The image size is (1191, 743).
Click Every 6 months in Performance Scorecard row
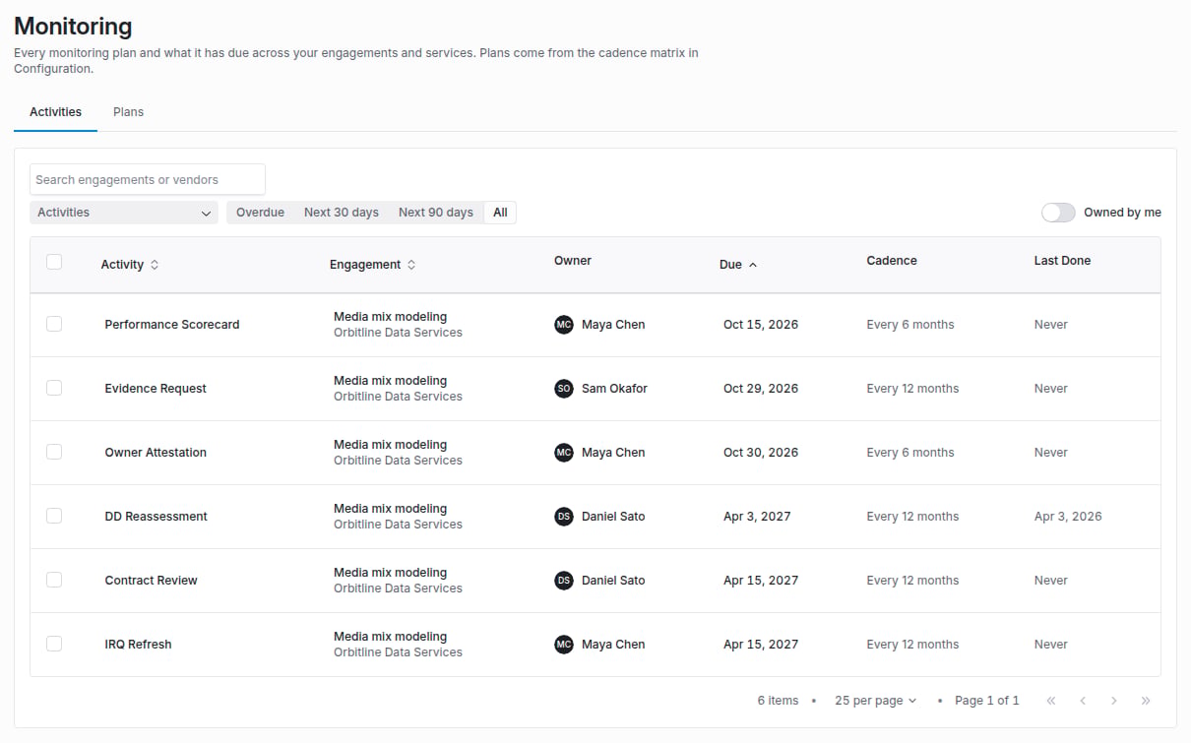pos(910,325)
